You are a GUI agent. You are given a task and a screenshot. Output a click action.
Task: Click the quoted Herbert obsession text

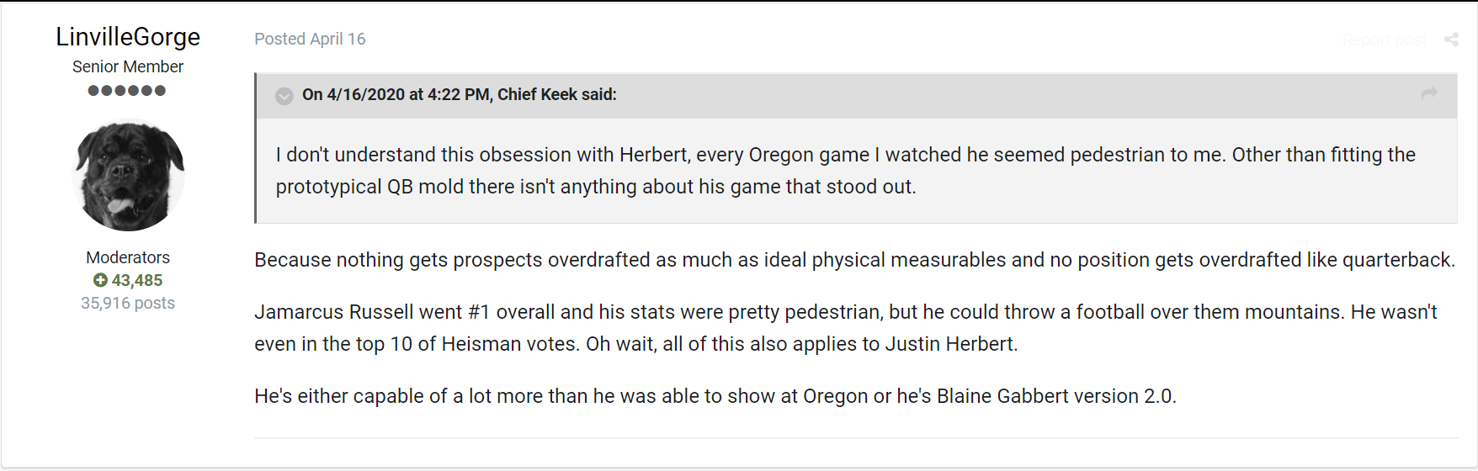[x=846, y=171]
